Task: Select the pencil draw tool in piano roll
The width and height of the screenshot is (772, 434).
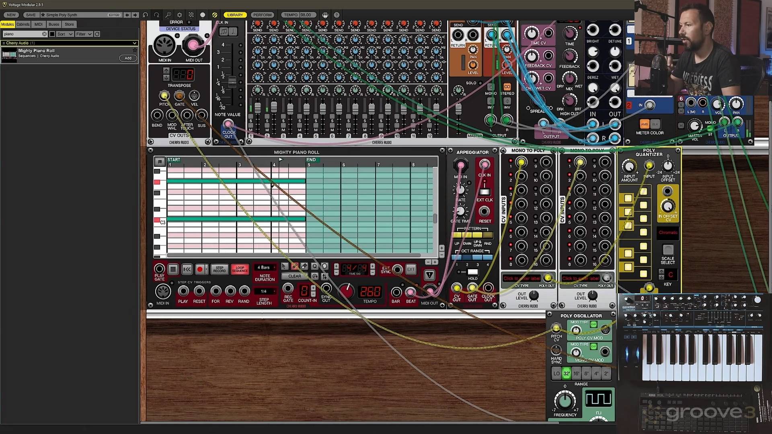Action: point(295,266)
